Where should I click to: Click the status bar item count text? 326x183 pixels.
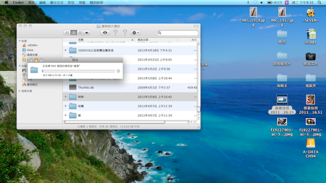click(x=108, y=127)
